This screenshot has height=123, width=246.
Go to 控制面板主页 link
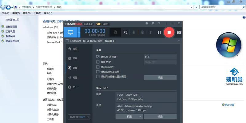13,20
